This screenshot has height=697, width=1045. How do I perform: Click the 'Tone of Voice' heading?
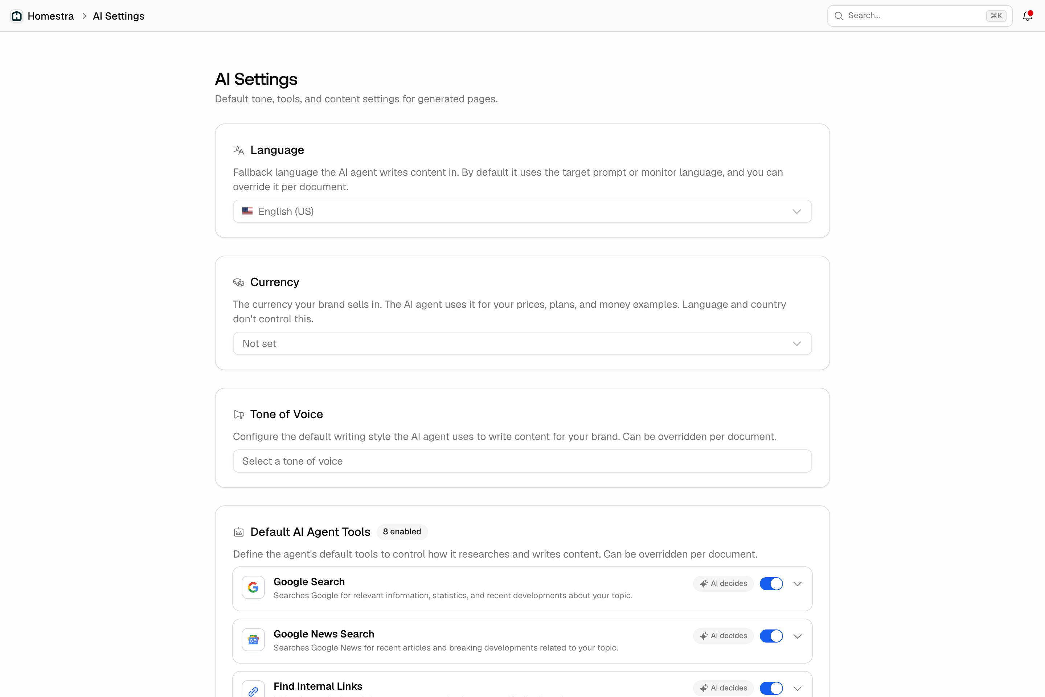[287, 414]
